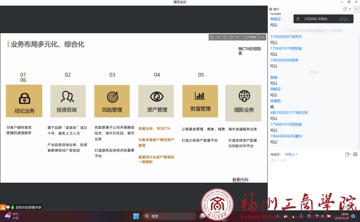
Task: Open the menu icon at the top right
Action: 356,9
